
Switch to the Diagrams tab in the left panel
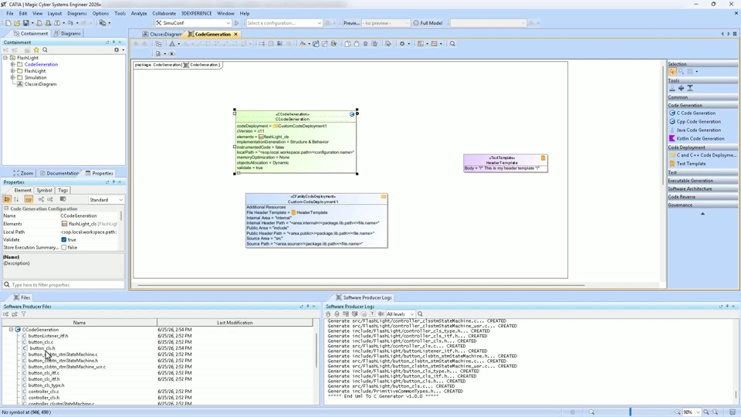point(67,33)
